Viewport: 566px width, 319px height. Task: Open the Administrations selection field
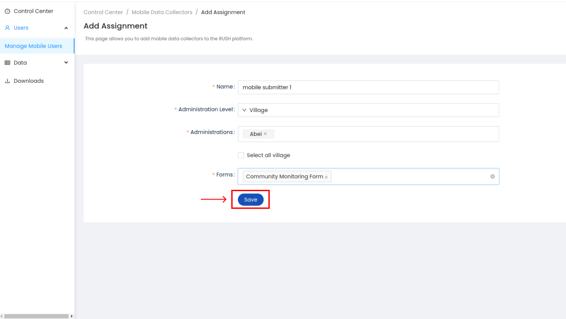point(368,134)
